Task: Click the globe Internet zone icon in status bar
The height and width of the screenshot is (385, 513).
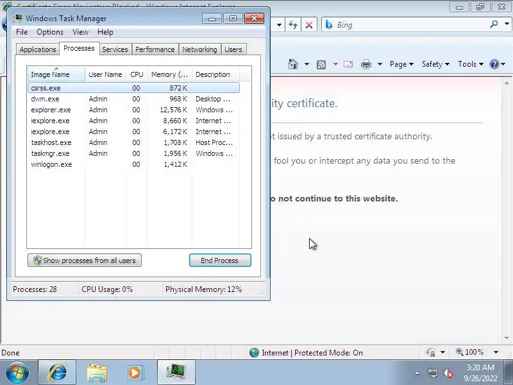Action: pos(254,352)
